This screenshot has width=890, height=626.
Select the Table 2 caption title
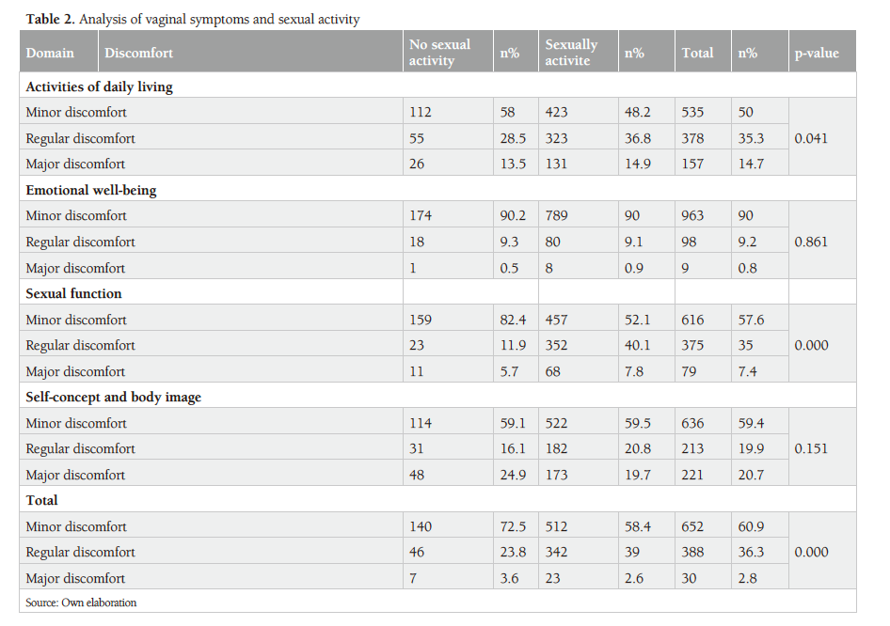pyautogui.click(x=193, y=20)
